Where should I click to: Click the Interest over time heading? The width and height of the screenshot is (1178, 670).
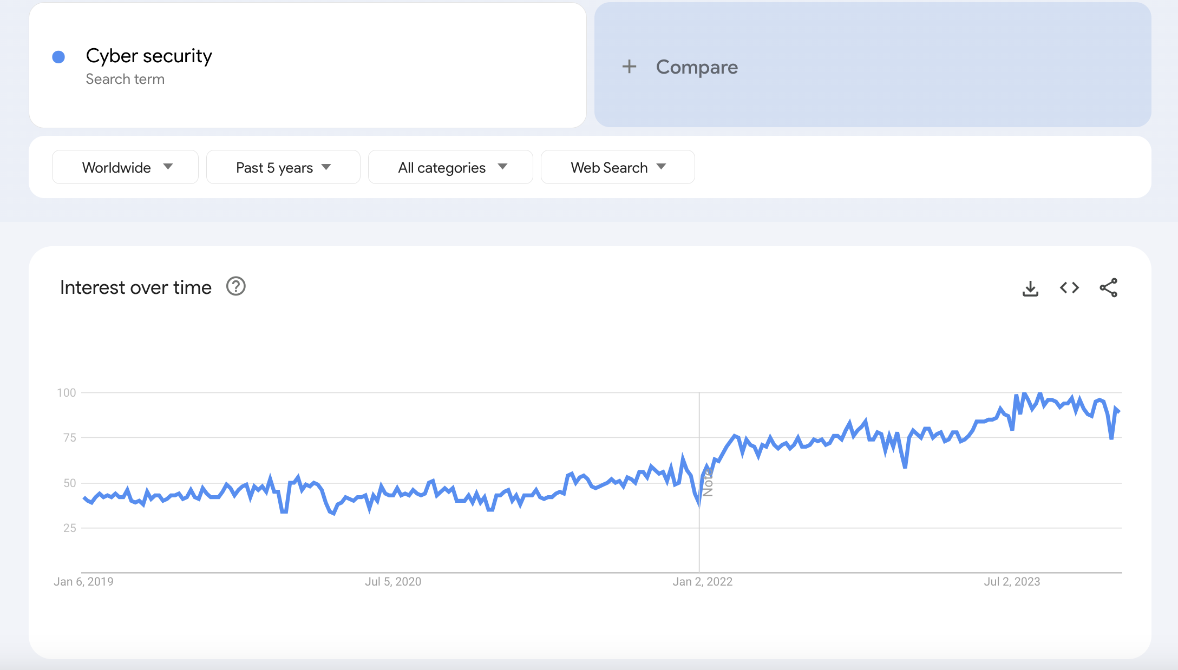pyautogui.click(x=136, y=287)
